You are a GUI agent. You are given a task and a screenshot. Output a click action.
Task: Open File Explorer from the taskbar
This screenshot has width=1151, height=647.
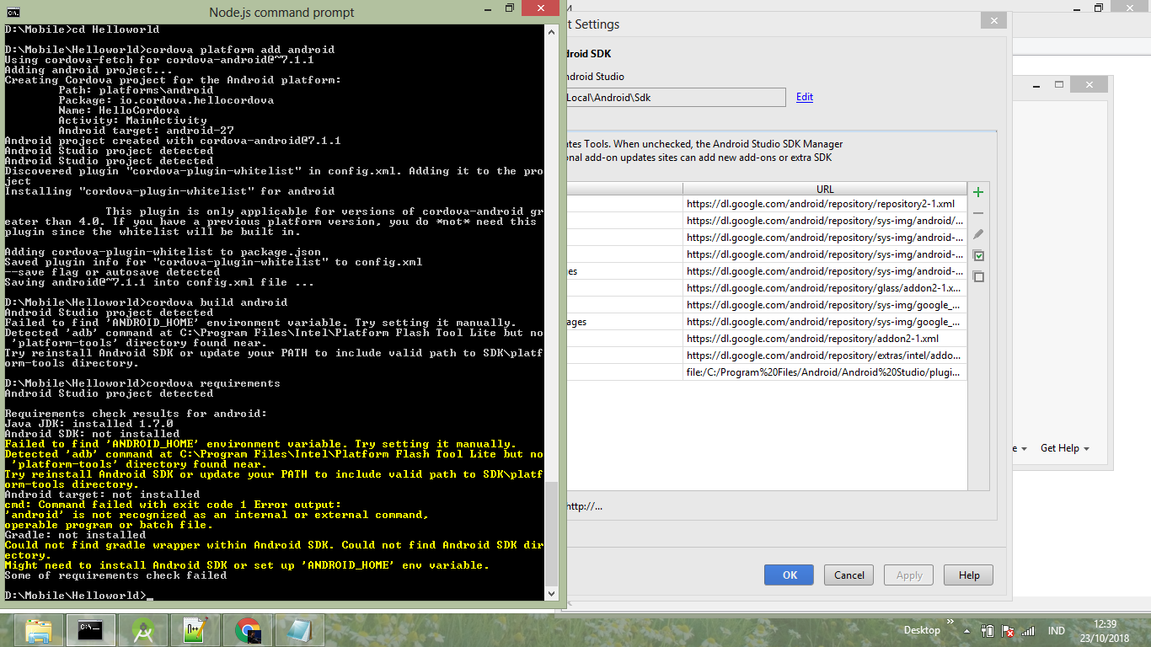[39, 630]
